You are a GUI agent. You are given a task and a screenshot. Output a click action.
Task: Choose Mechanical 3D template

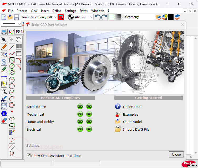coord(89,114)
